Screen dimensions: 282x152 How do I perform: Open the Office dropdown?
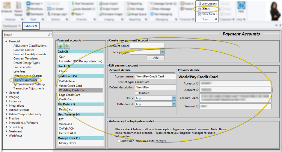coord(174,98)
